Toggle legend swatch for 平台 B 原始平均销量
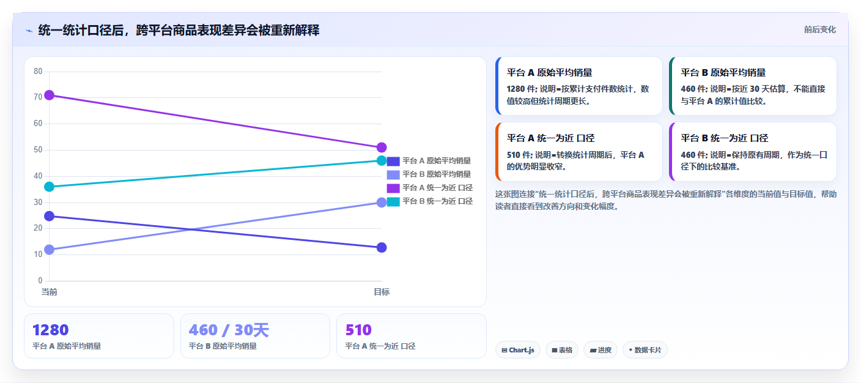The image size is (861, 383). [393, 174]
